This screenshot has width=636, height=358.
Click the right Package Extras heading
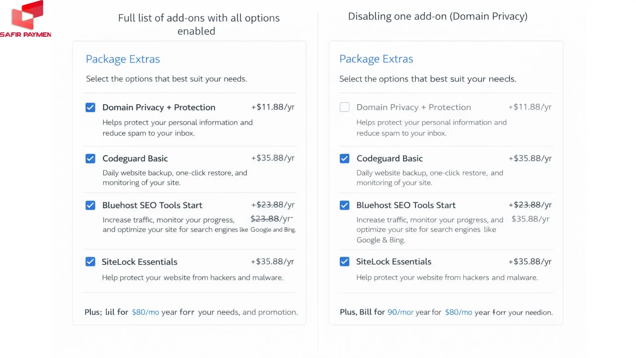click(x=376, y=59)
